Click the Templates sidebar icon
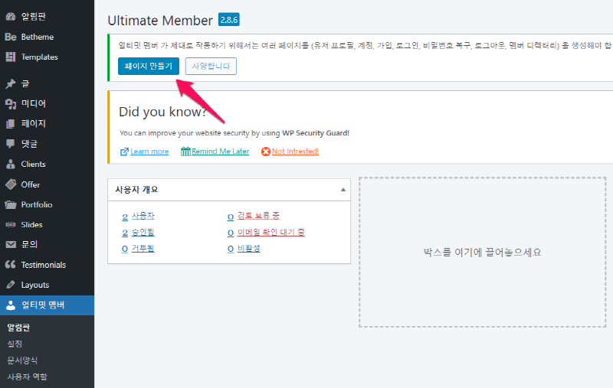The height and width of the screenshot is (388, 613). pos(11,57)
